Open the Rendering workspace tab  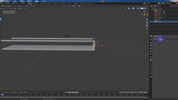76,4
